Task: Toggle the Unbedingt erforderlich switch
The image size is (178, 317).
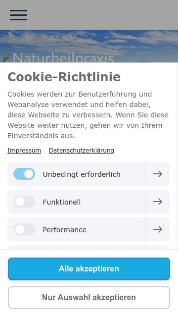Action: point(24,174)
